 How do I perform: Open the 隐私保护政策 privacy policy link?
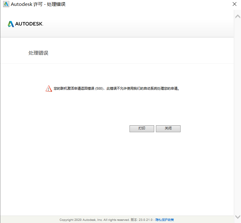tap(165, 220)
